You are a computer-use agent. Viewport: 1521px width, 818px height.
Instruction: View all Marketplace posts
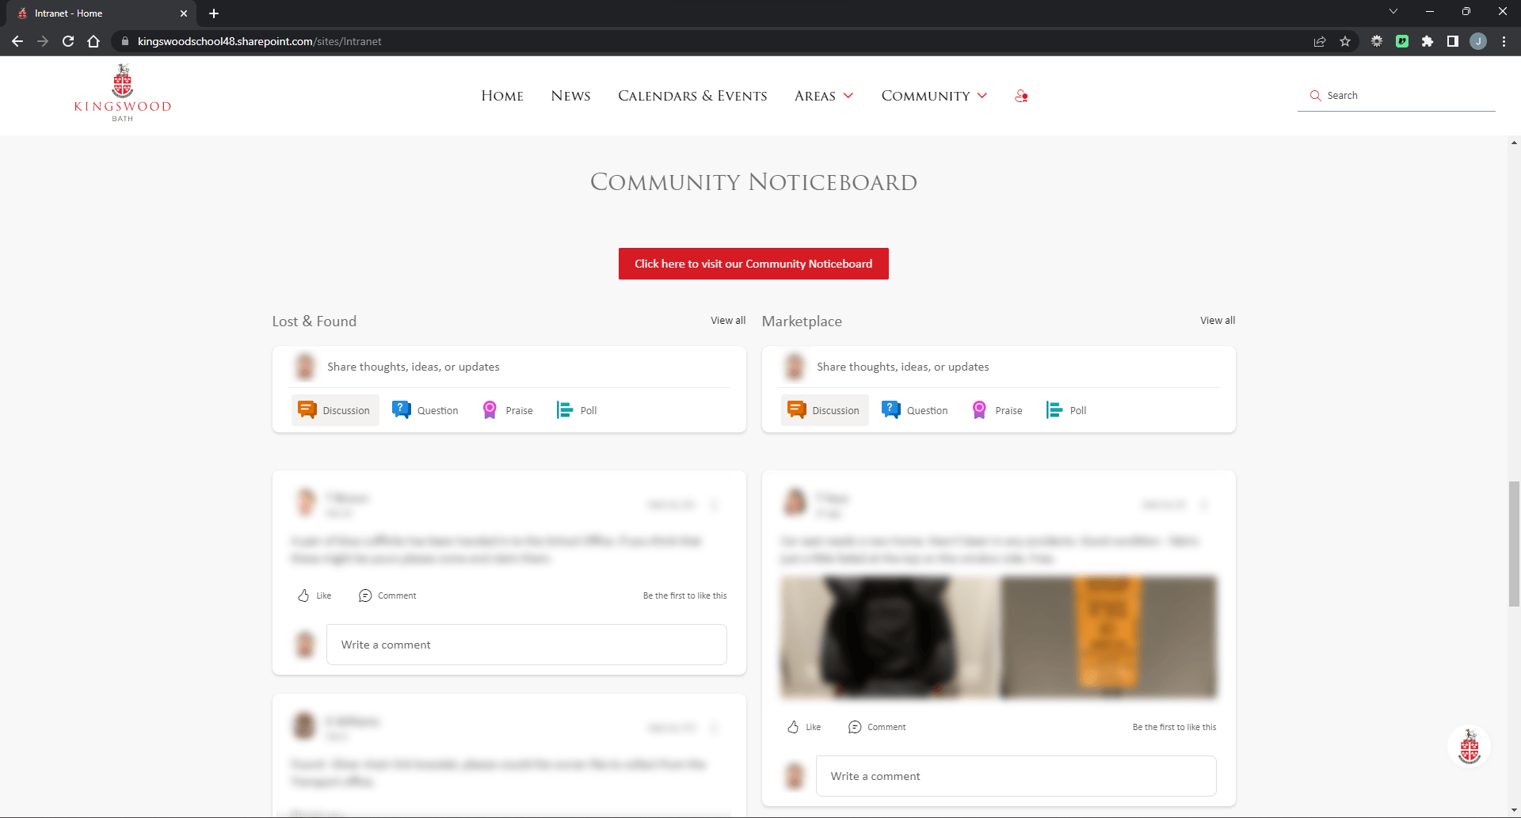point(1217,321)
